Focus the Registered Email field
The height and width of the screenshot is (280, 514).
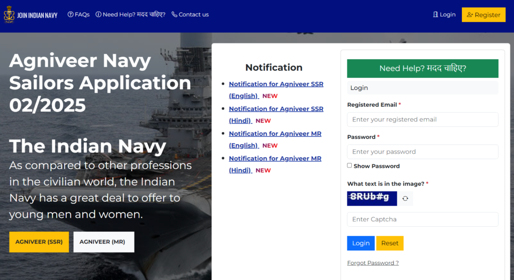click(x=423, y=119)
